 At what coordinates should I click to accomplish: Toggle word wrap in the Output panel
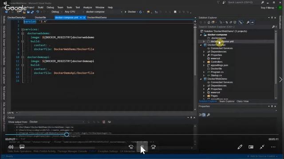tap(109, 122)
